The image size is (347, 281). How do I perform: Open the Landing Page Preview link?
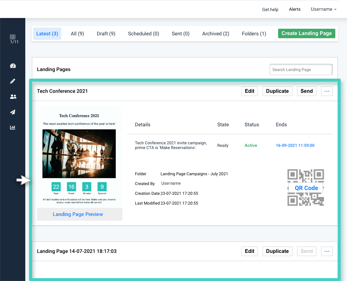(78, 214)
